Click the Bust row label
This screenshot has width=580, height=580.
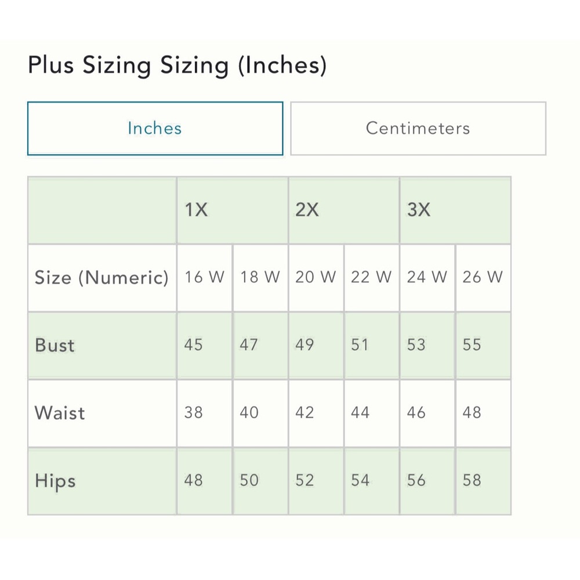[x=55, y=345]
